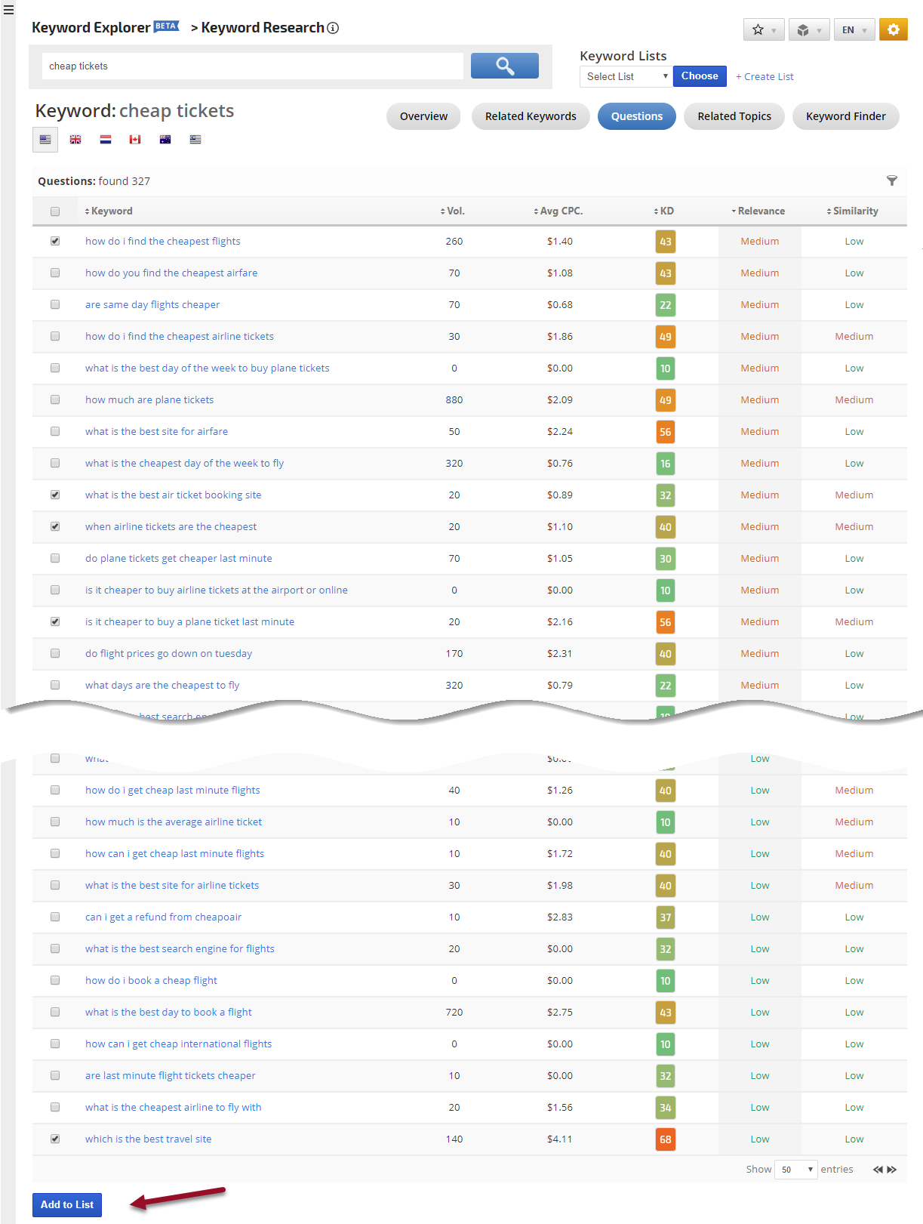Uncheck 'how do i find the cheapest flights'
923x1224 pixels.
55,241
